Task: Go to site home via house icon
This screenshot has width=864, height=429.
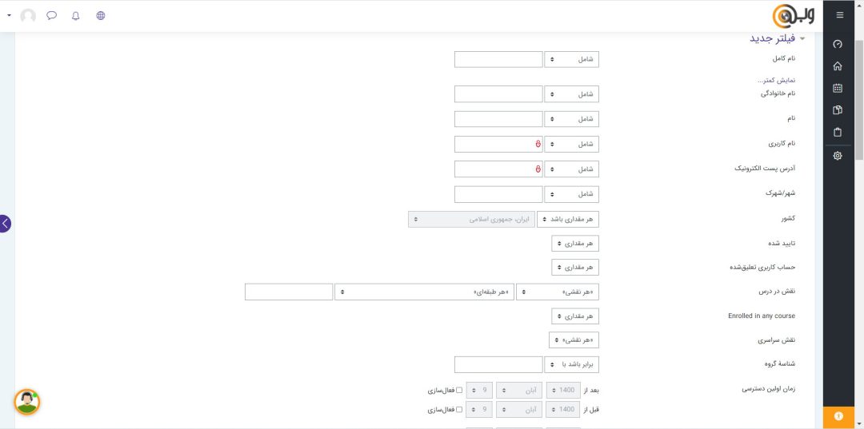Action: click(838, 66)
